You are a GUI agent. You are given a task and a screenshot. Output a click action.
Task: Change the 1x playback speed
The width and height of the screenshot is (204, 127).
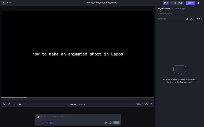pos(14,104)
